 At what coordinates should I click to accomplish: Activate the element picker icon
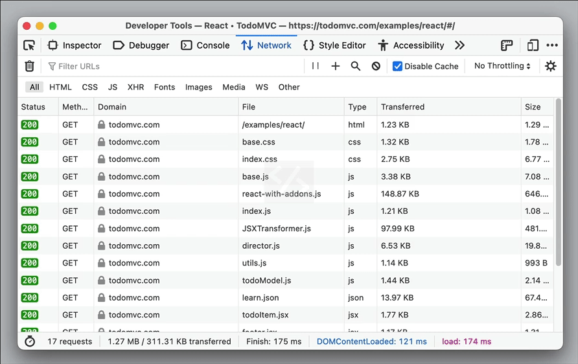tap(29, 45)
